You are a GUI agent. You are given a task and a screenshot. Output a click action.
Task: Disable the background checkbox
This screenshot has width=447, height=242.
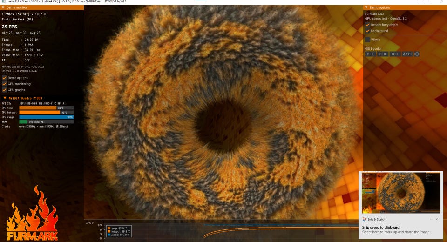click(367, 31)
